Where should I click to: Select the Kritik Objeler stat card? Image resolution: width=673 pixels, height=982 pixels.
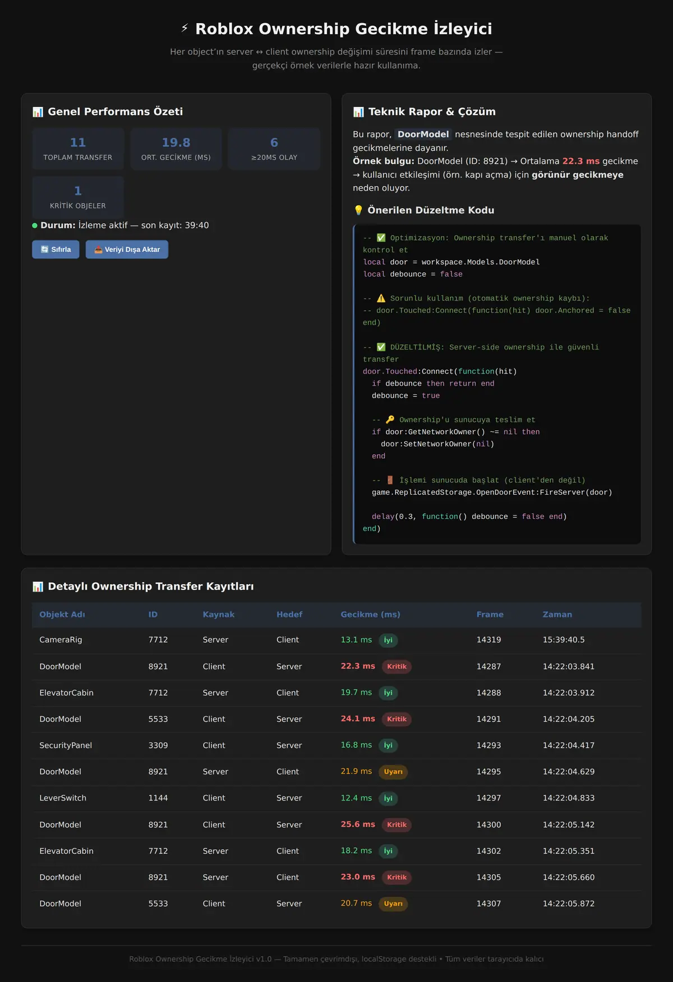(78, 197)
